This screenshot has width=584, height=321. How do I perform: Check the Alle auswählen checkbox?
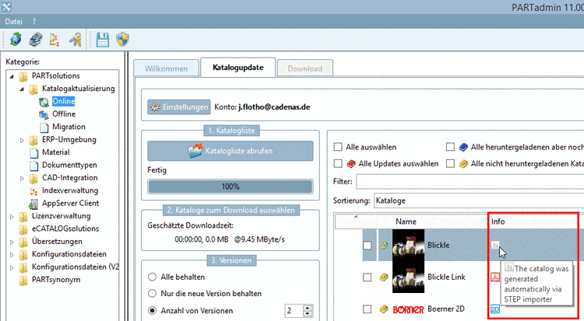pyautogui.click(x=338, y=147)
